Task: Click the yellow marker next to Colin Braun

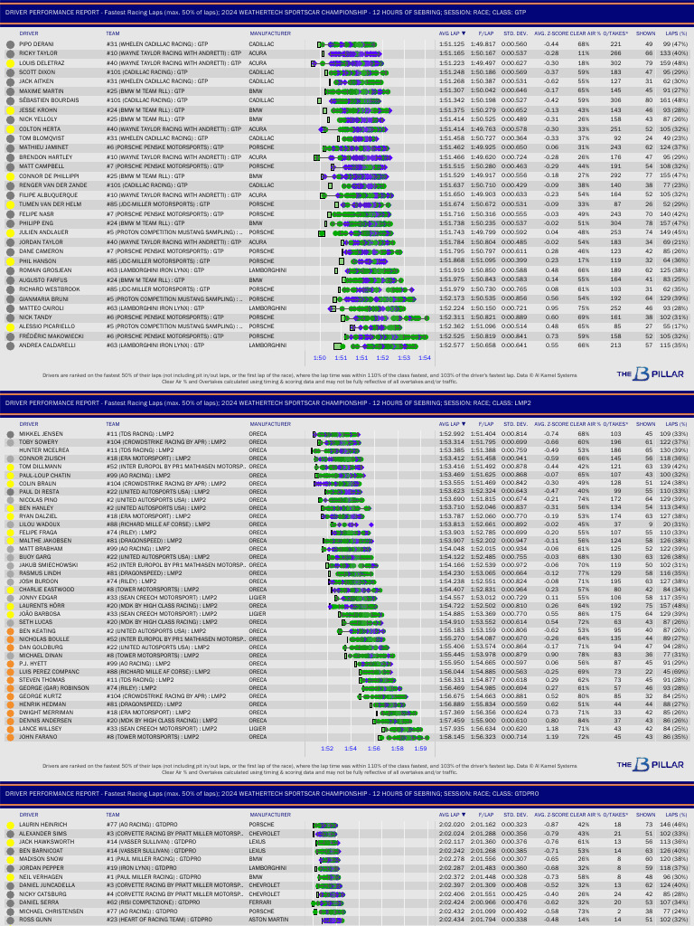Action: 10,484
